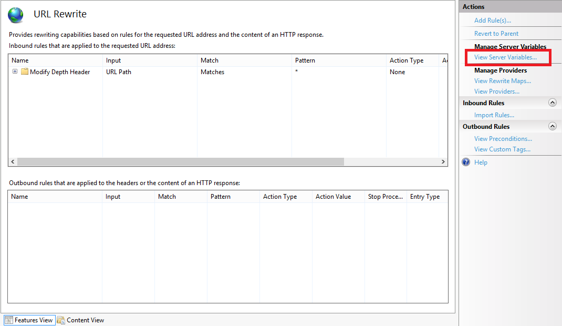Open the Add Rule(s) link
562x326 pixels.
tap(492, 21)
